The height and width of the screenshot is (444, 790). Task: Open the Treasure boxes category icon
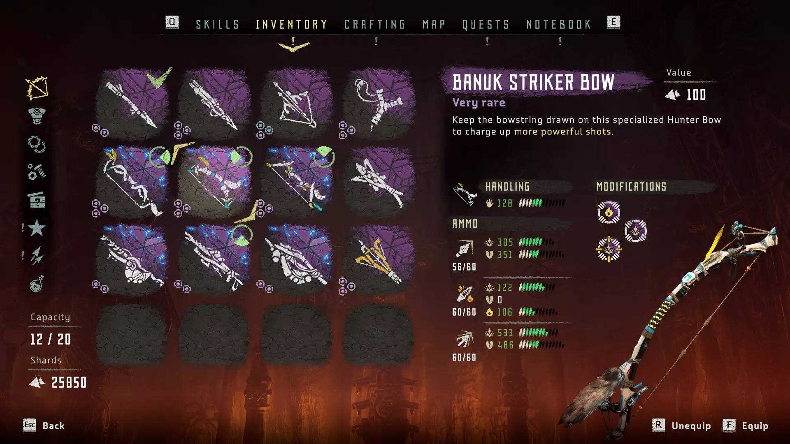pos(37,200)
